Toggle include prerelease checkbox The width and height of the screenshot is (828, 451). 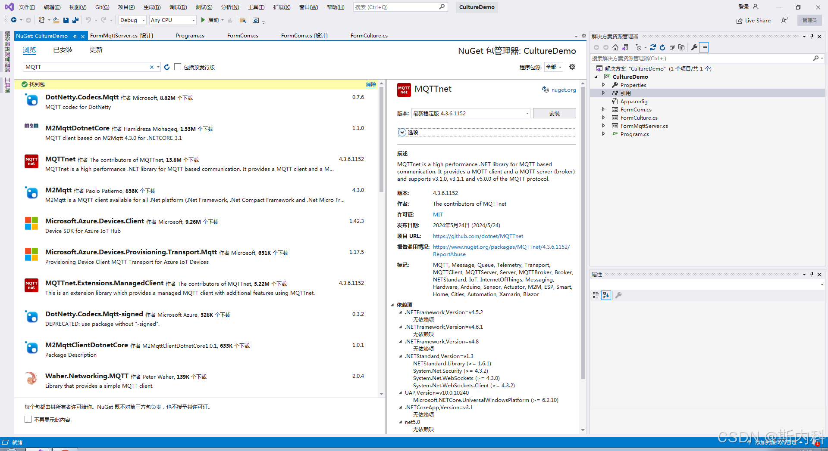click(x=178, y=67)
